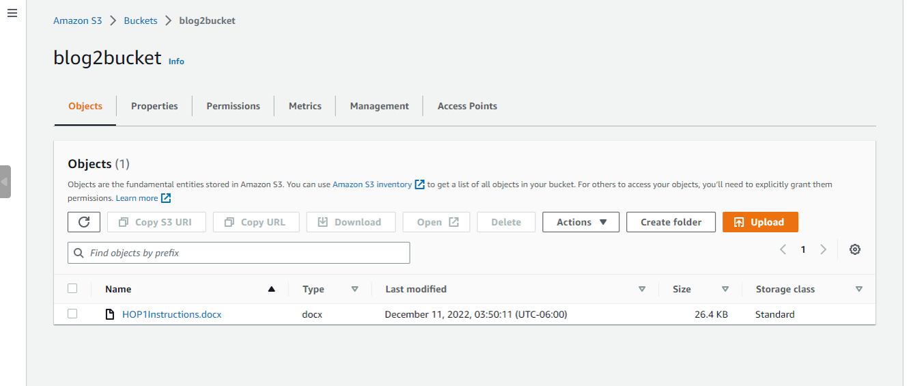Sort by the Size column arrow

click(725, 289)
